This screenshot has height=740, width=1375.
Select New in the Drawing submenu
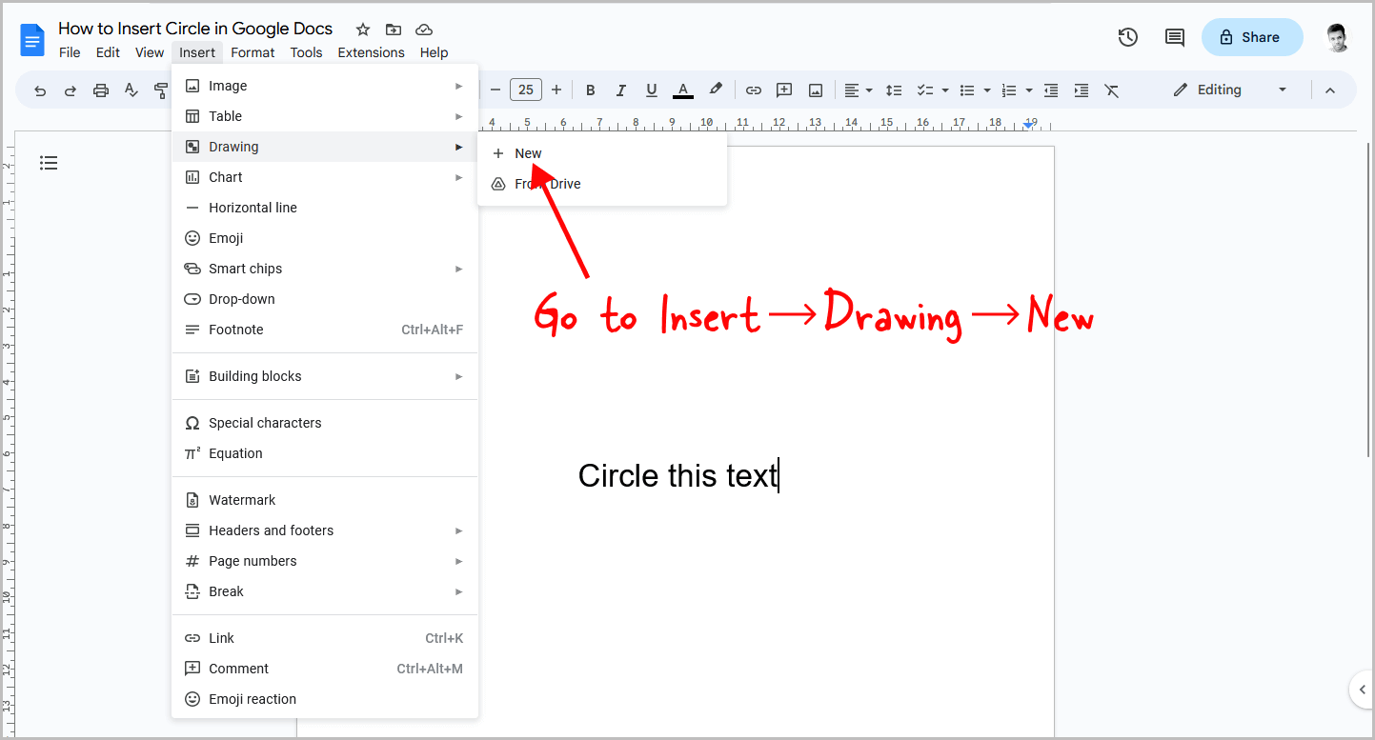coord(602,153)
